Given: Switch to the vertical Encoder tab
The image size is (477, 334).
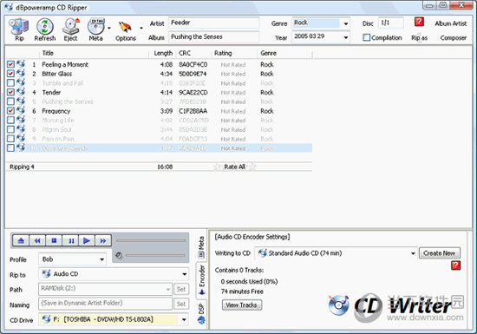Looking at the screenshot, I should pos(201,280).
